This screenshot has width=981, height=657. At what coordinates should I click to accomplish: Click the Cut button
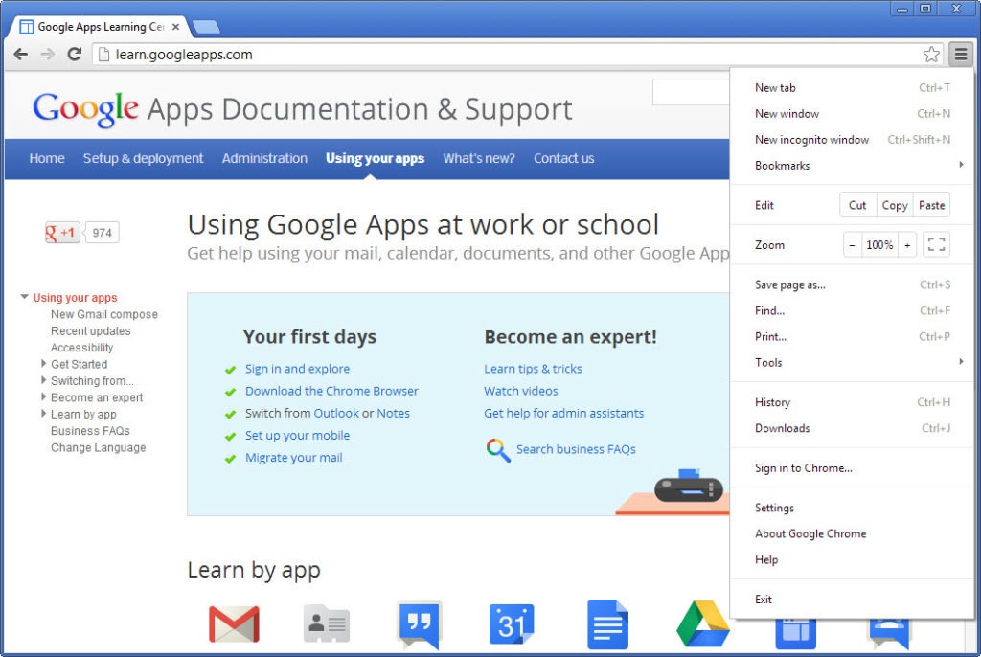click(857, 205)
